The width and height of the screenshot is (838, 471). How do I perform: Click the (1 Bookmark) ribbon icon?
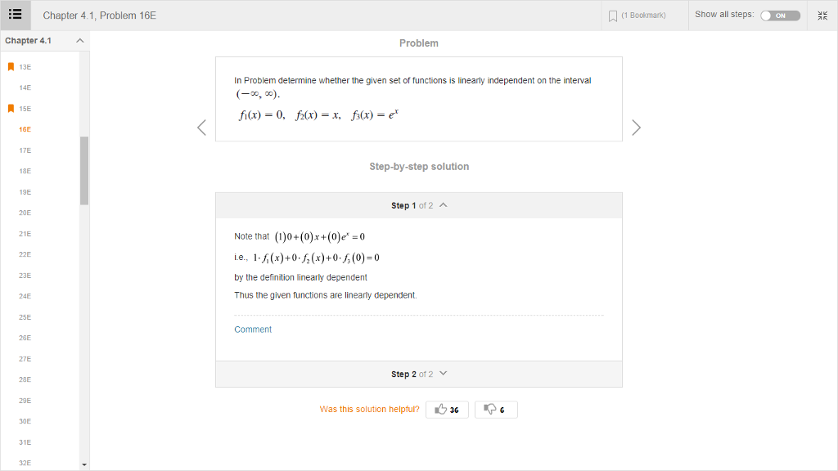(x=611, y=15)
